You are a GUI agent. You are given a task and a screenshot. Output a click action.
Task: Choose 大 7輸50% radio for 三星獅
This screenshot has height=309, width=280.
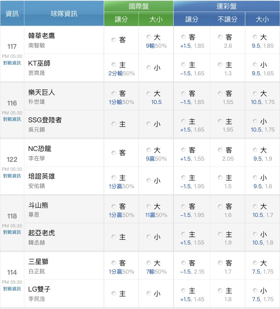click(149, 263)
